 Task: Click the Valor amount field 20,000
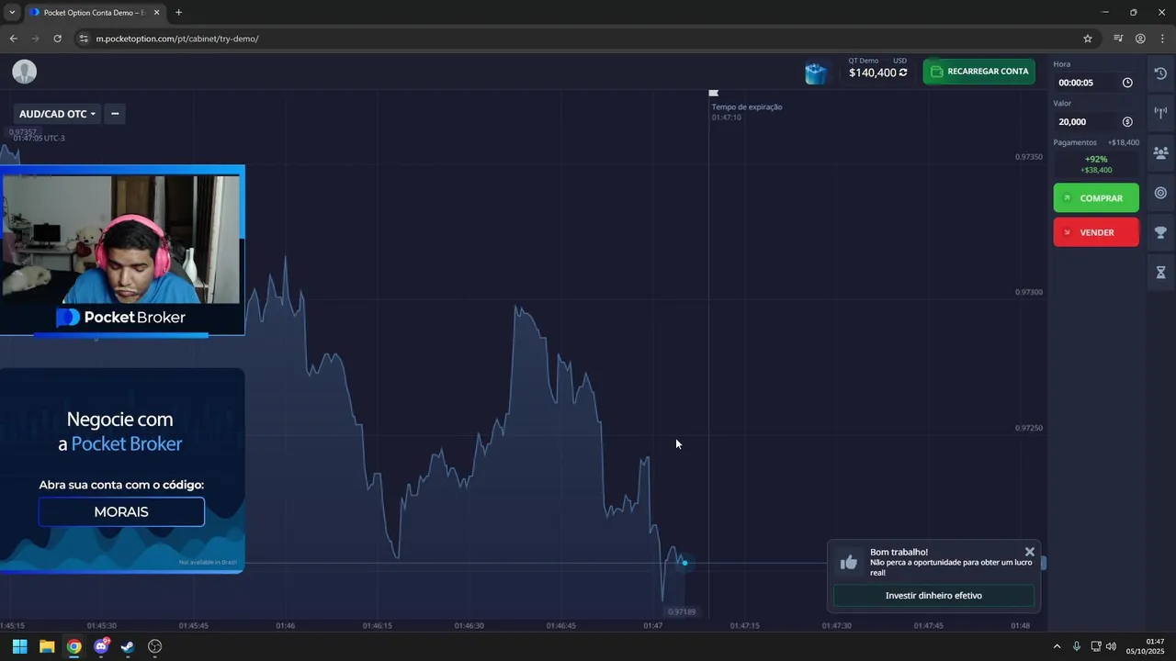pyautogui.click(x=1096, y=121)
